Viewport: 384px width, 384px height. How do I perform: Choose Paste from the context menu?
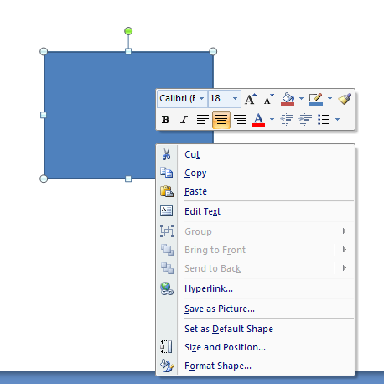[x=256, y=191]
